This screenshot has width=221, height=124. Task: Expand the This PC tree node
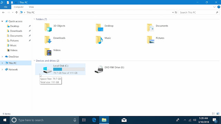pyautogui.click(x=2, y=63)
